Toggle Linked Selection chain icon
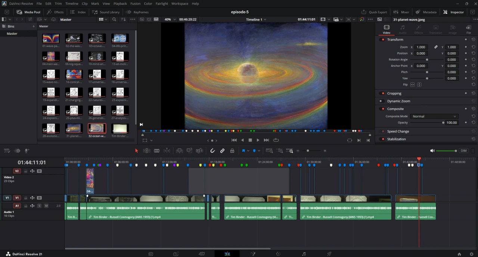The image size is (478, 257). [222, 151]
